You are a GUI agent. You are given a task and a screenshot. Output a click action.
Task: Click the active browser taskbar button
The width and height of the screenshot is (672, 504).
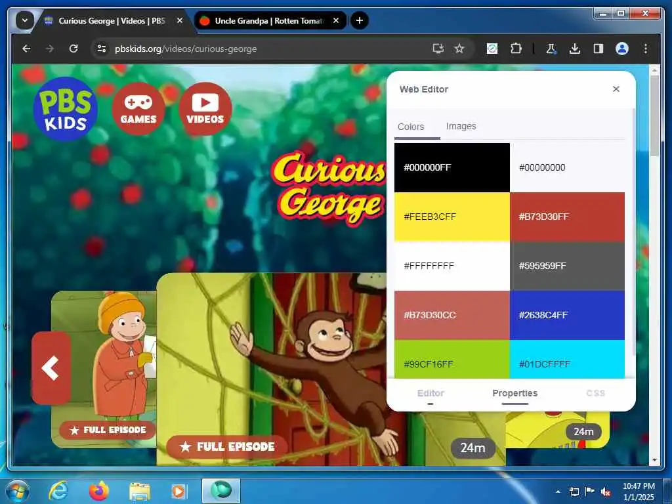point(221,491)
